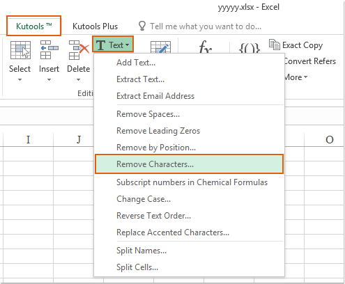Click the fx formula icon
This screenshot has height=284, width=345.
(206, 47)
